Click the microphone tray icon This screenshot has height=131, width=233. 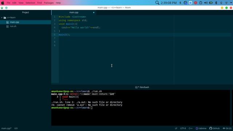[x=221, y=3]
